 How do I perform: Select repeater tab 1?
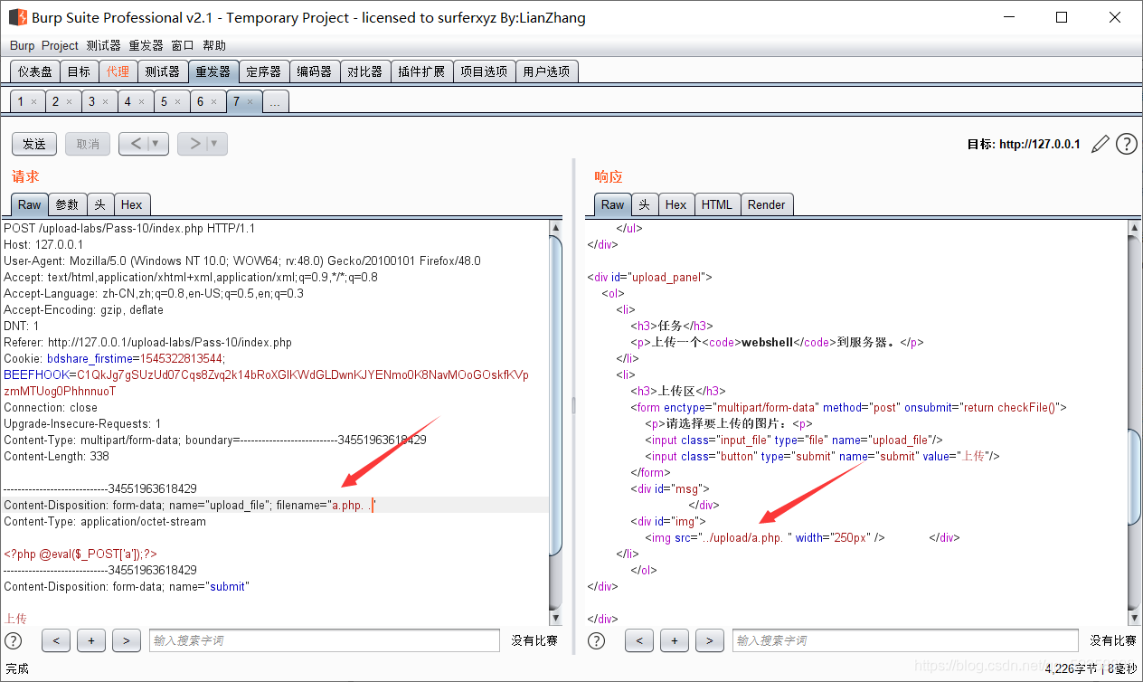coord(21,101)
